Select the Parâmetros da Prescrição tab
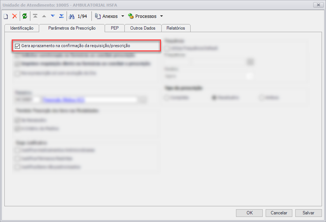The image size is (326, 222). coord(72,28)
